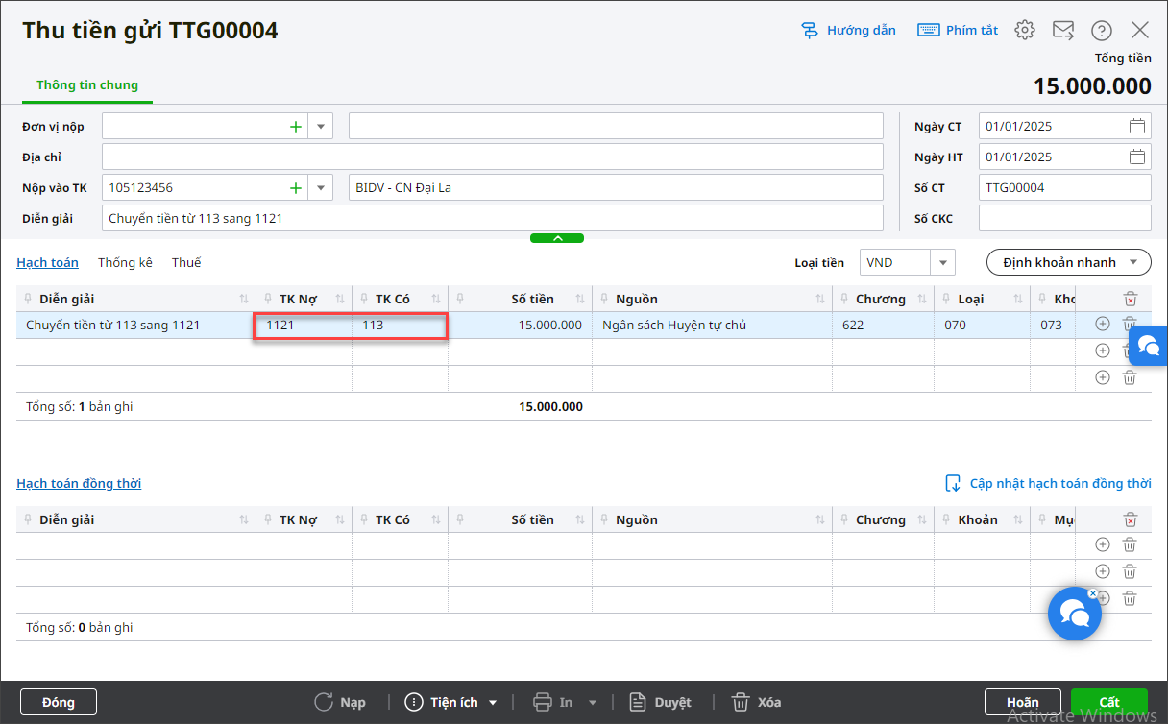
Task: Click trash icon on the first Hạch toán row
Action: coord(1130,325)
